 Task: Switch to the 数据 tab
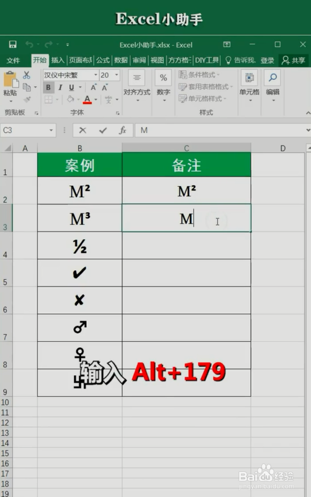coord(121,60)
